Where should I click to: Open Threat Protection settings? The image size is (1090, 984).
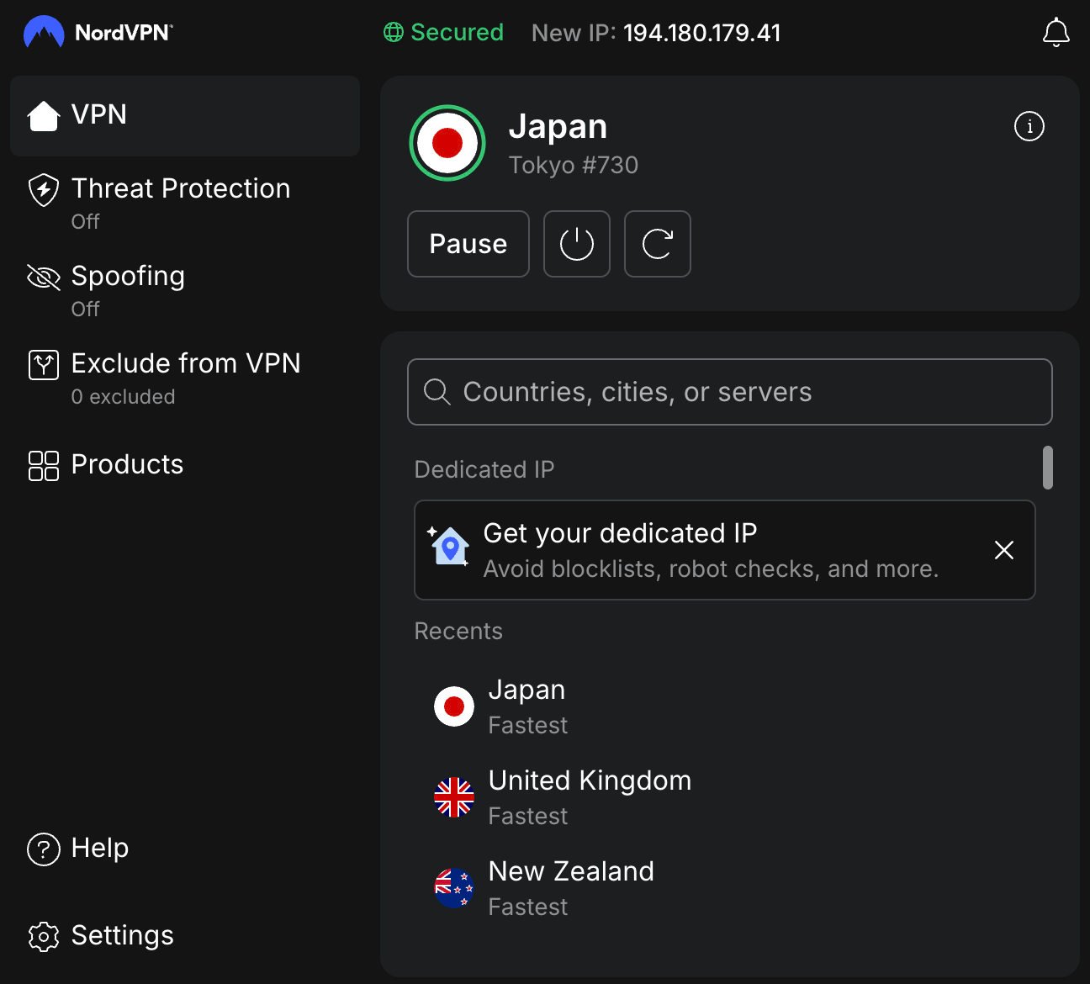[x=185, y=202]
